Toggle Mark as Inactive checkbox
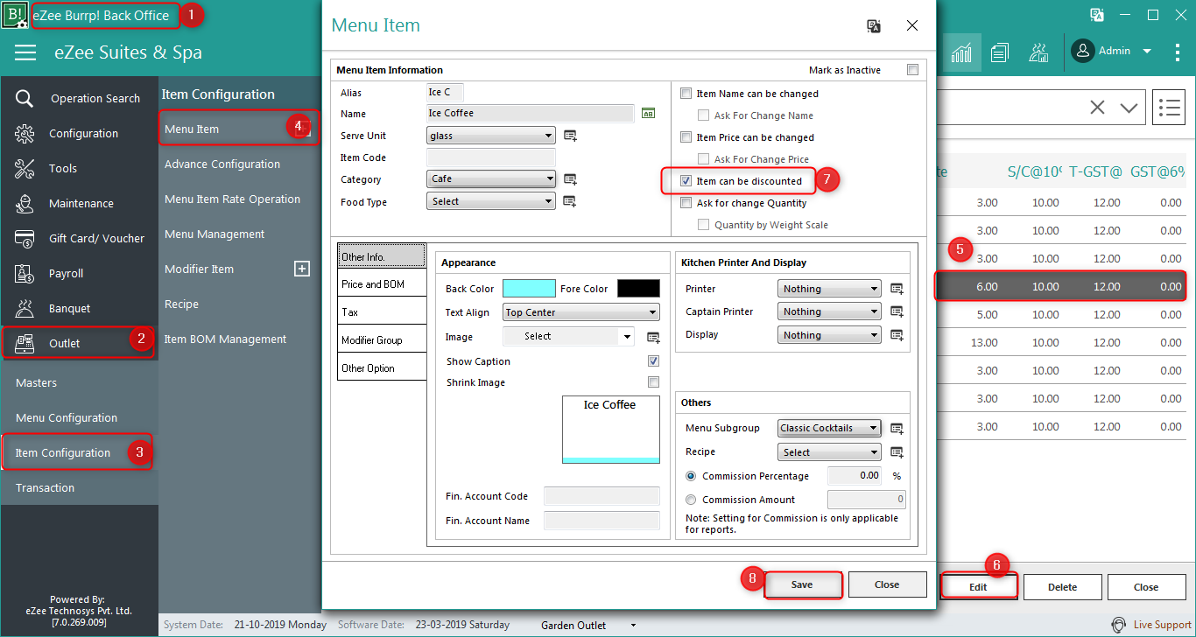Image resolution: width=1196 pixels, height=637 pixels. (912, 70)
